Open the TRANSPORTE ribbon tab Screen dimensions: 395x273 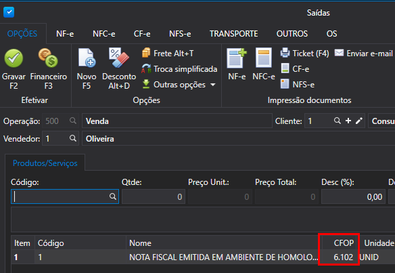click(233, 34)
